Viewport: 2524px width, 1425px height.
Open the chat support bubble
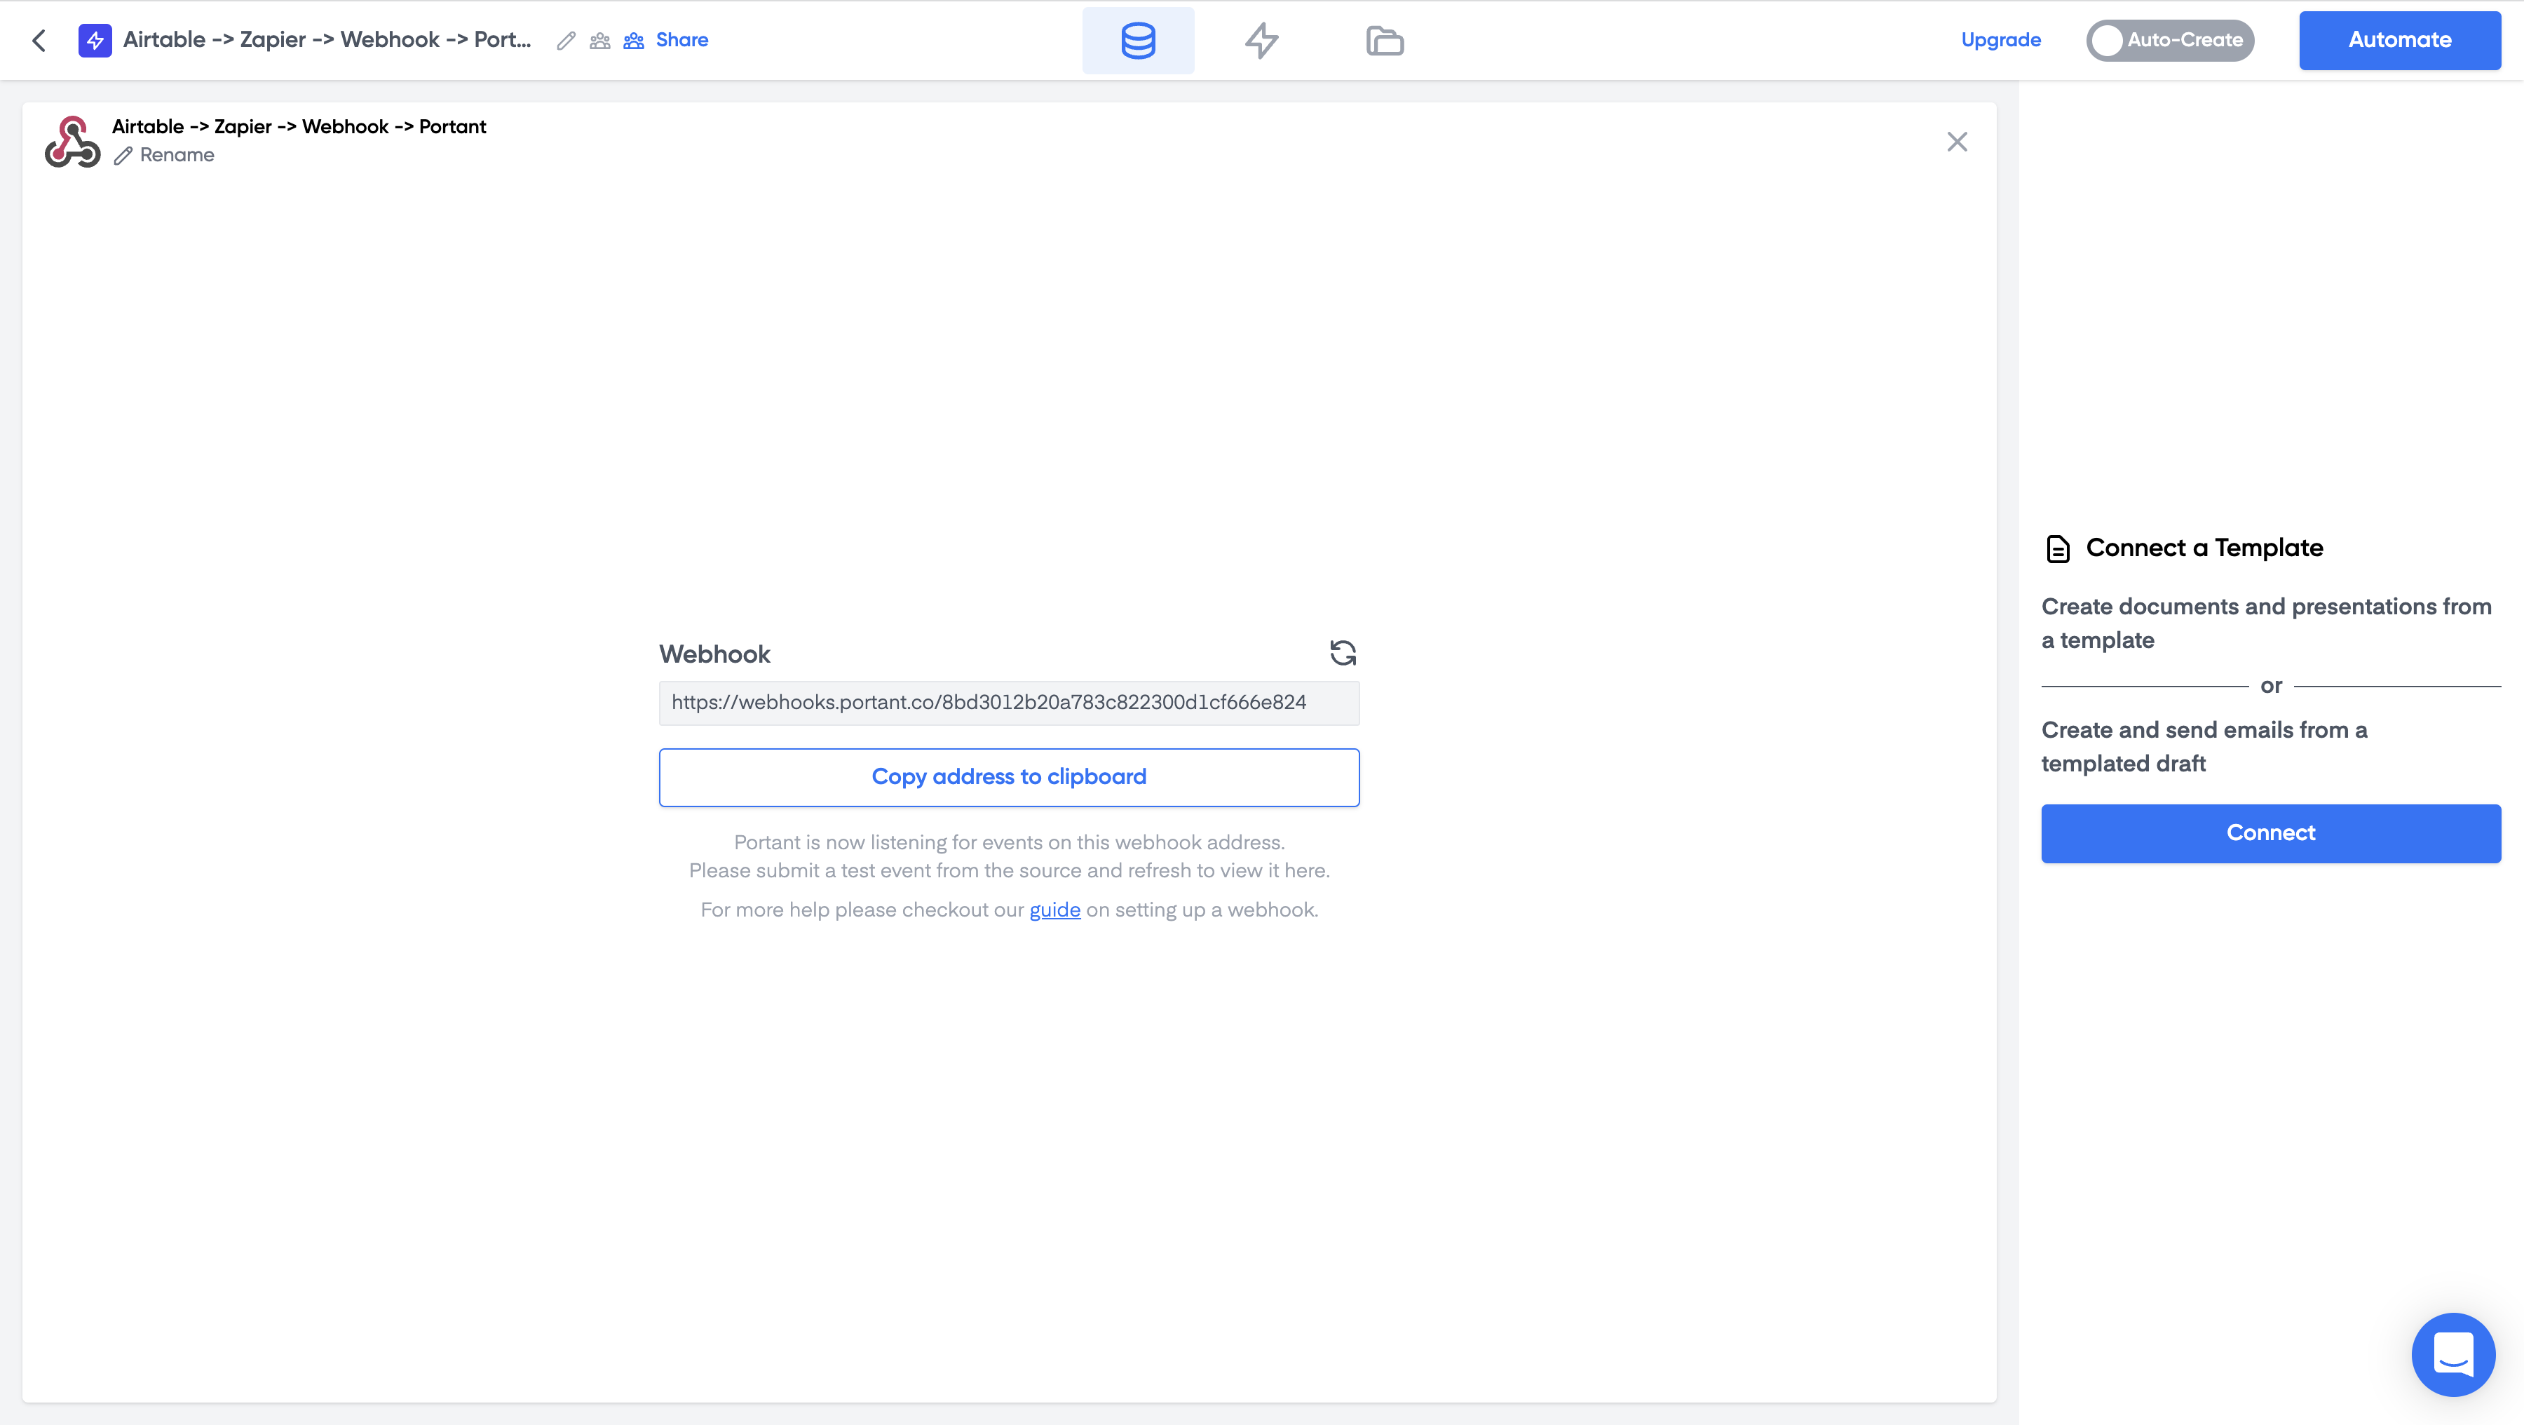(2452, 1354)
